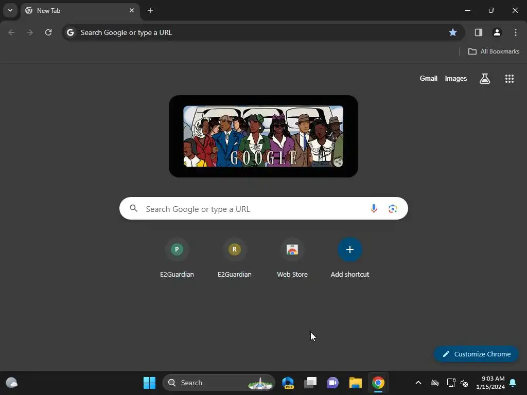Open the weather widget on the taskbar

coord(12,383)
